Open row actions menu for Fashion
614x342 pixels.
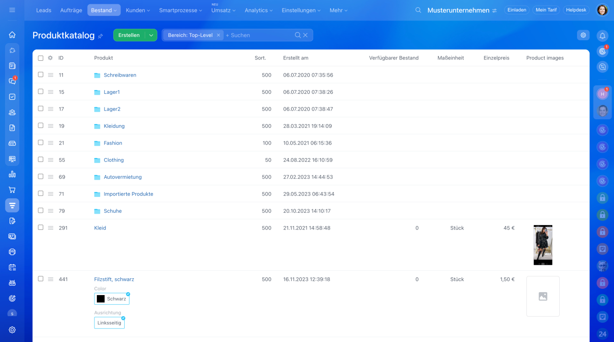click(50, 143)
